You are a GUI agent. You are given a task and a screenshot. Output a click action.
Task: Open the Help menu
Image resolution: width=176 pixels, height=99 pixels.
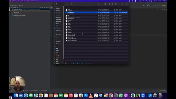coord(38,1)
